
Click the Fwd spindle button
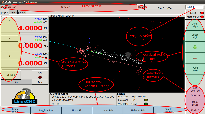[40, 73]
